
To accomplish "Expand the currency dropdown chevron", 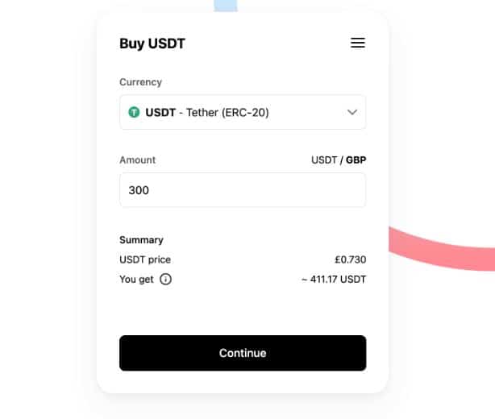I will [x=351, y=113].
